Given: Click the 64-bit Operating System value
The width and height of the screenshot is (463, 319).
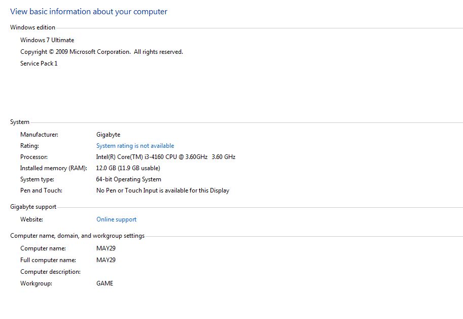Looking at the screenshot, I should pos(128,179).
